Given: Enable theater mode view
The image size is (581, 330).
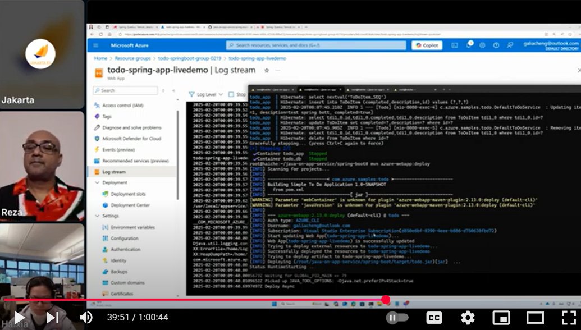Looking at the screenshot, I should (x=535, y=318).
